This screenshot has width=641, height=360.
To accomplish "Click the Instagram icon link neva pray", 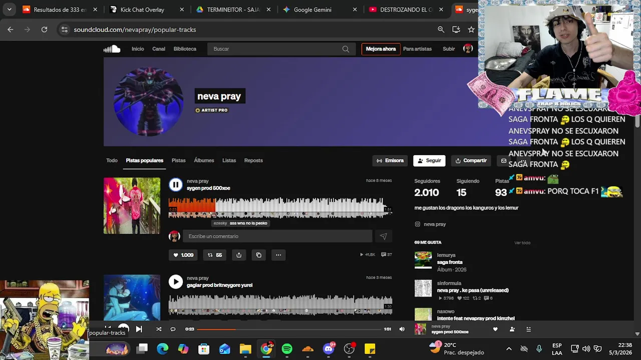I will click(x=417, y=224).
